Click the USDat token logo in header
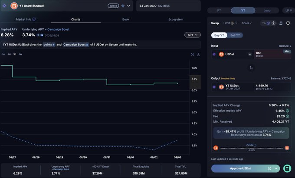 14,6
